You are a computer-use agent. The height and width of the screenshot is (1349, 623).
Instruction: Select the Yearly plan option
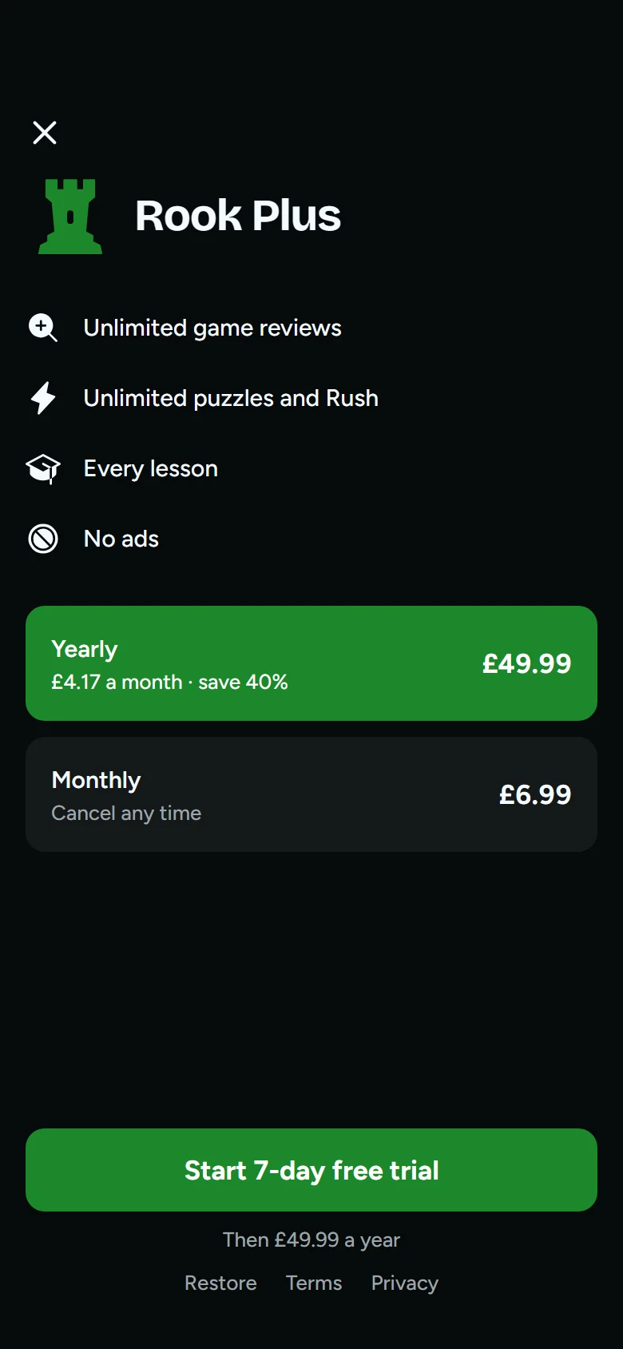311,663
